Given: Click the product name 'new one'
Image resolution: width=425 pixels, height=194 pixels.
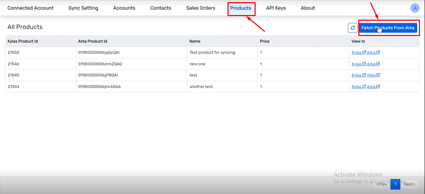Looking at the screenshot, I should click(x=197, y=64).
